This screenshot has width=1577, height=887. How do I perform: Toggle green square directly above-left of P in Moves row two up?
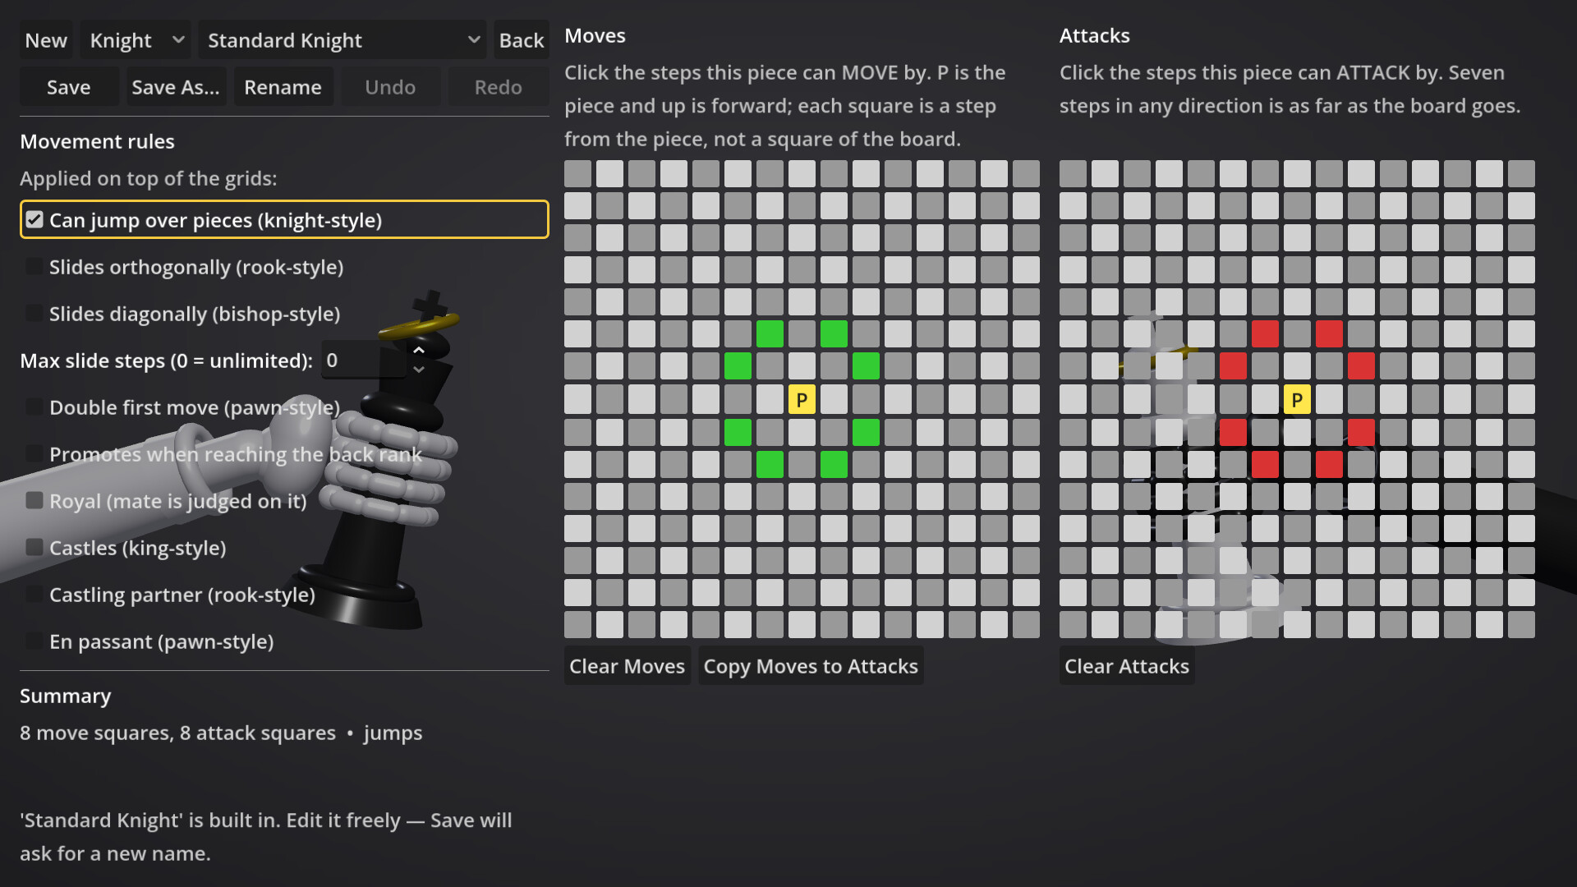[x=770, y=334]
